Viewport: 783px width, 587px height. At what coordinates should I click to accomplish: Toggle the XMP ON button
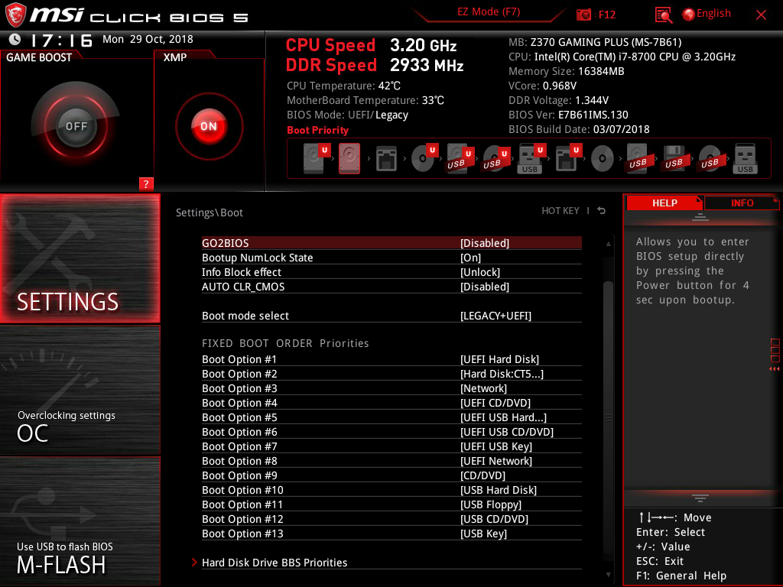[x=209, y=126]
